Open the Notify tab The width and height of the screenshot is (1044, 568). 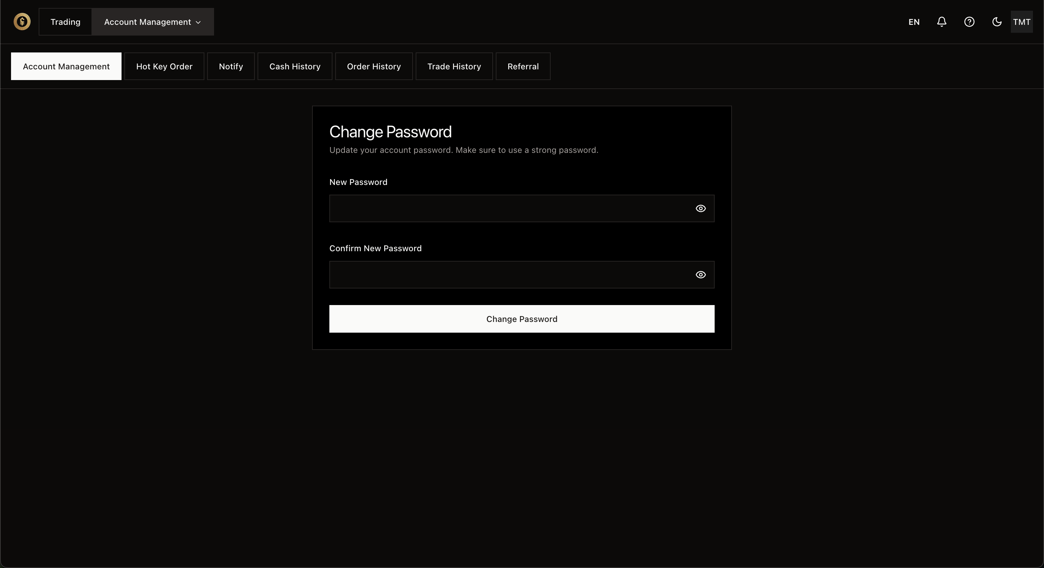pyautogui.click(x=231, y=67)
